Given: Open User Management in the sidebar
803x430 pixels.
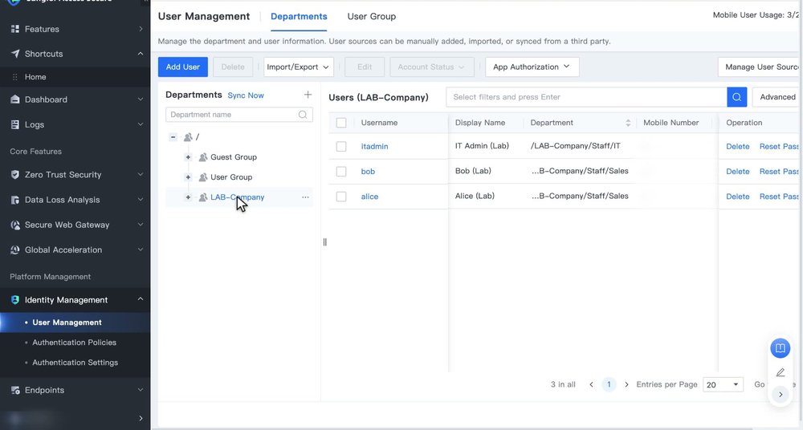Looking at the screenshot, I should pyautogui.click(x=67, y=322).
